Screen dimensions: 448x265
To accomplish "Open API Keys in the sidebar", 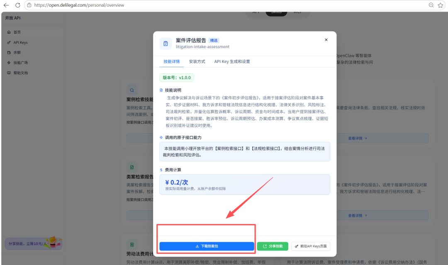I will pyautogui.click(x=34, y=43).
